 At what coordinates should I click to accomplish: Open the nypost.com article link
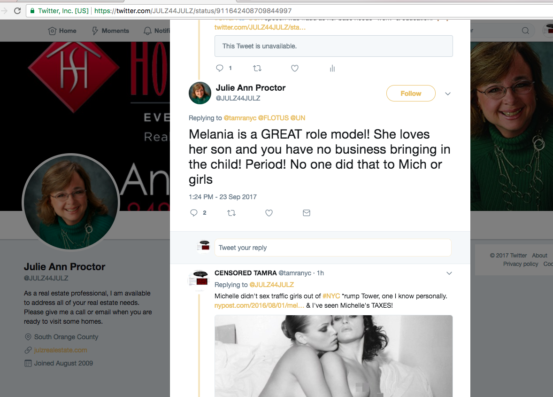[259, 305]
